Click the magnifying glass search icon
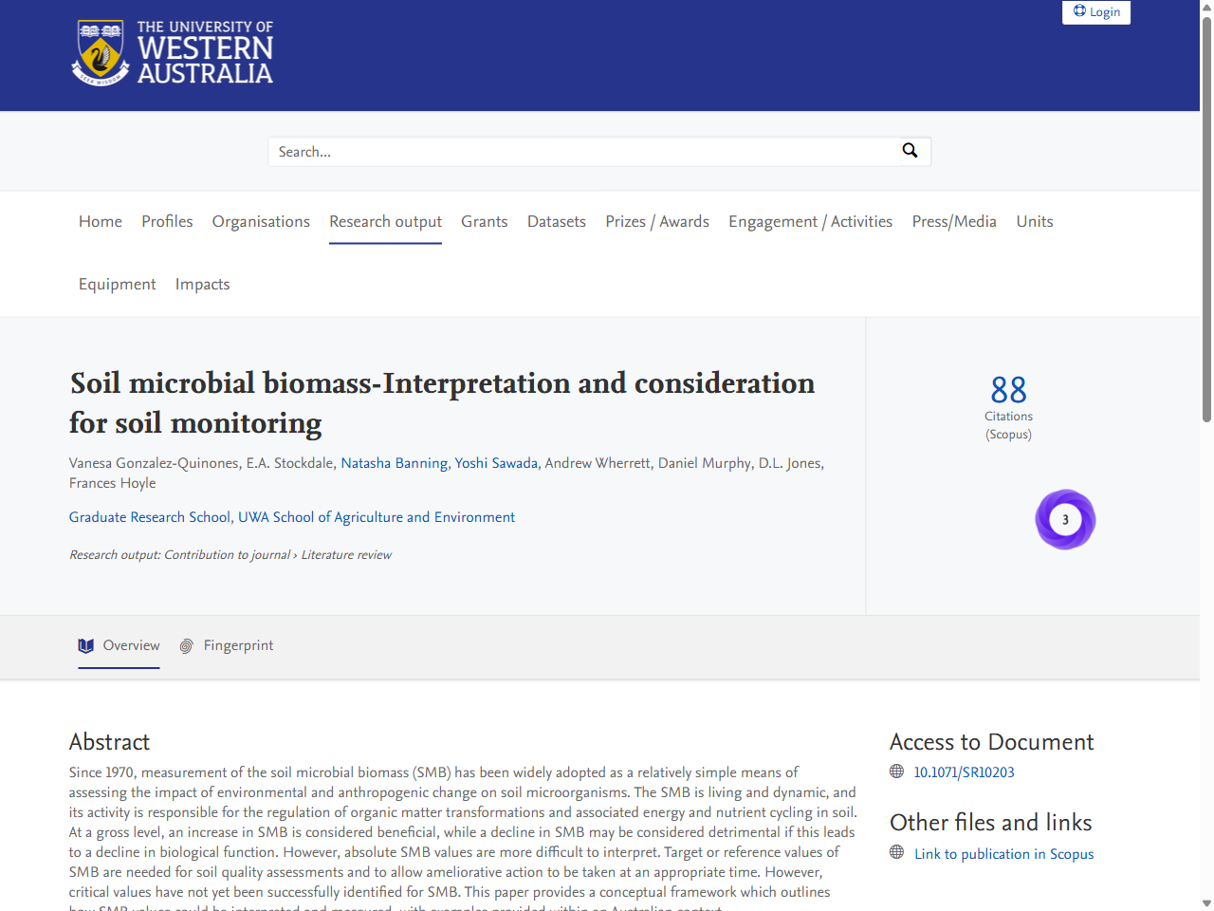1214x911 pixels. pyautogui.click(x=910, y=151)
